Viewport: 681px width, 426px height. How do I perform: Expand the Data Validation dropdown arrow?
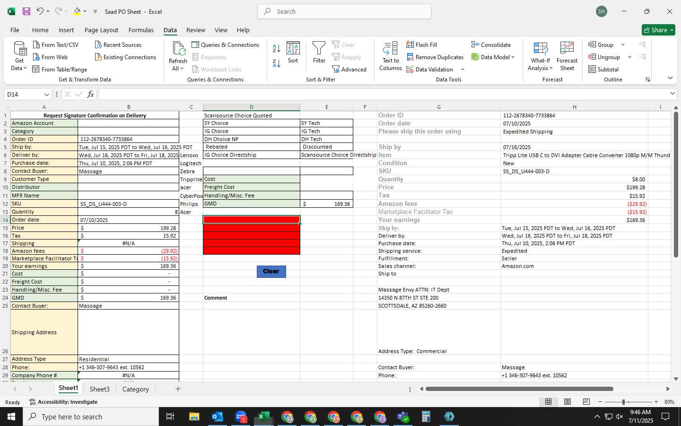(463, 70)
